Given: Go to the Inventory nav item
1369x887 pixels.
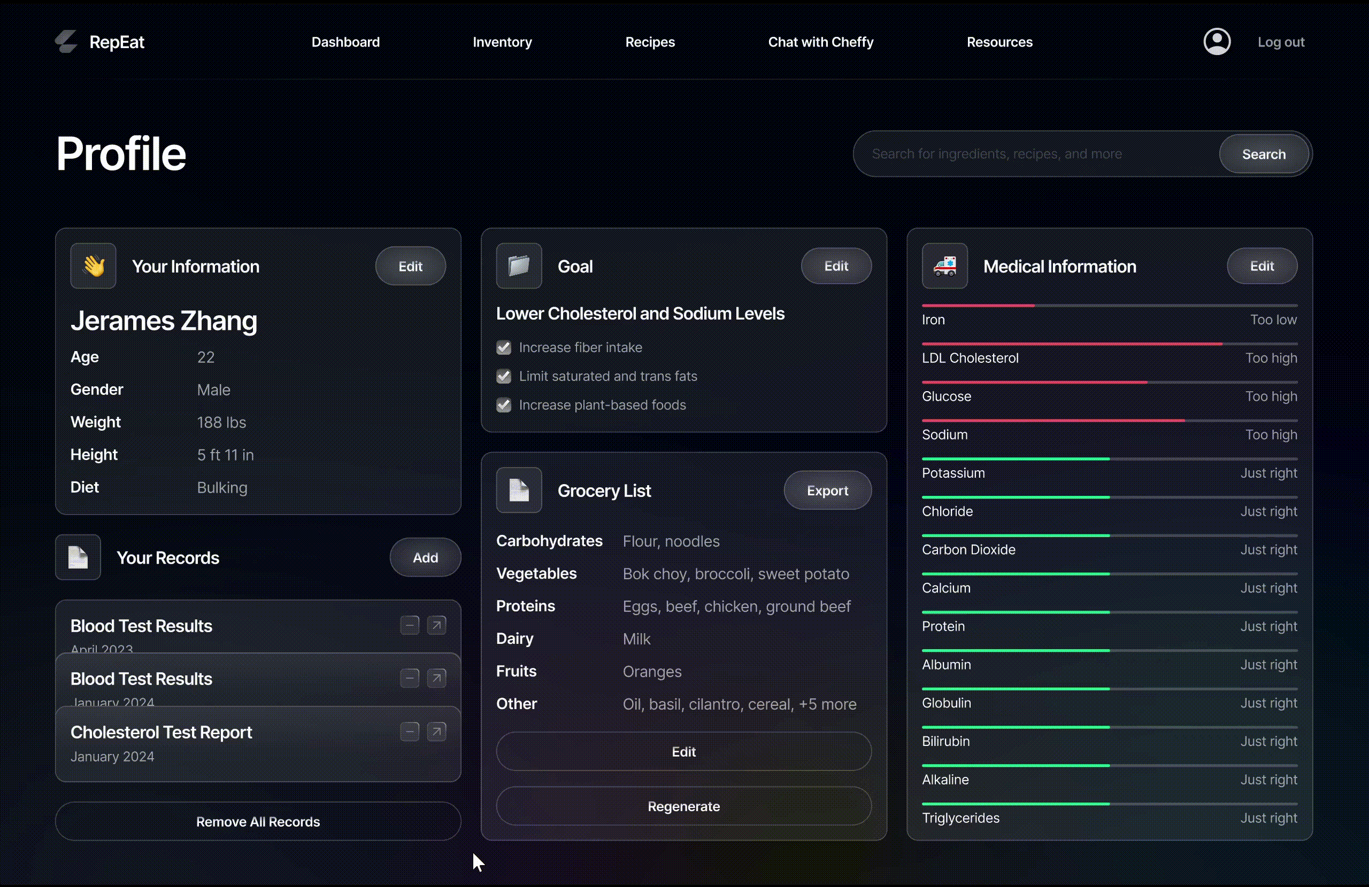Looking at the screenshot, I should click(x=502, y=42).
